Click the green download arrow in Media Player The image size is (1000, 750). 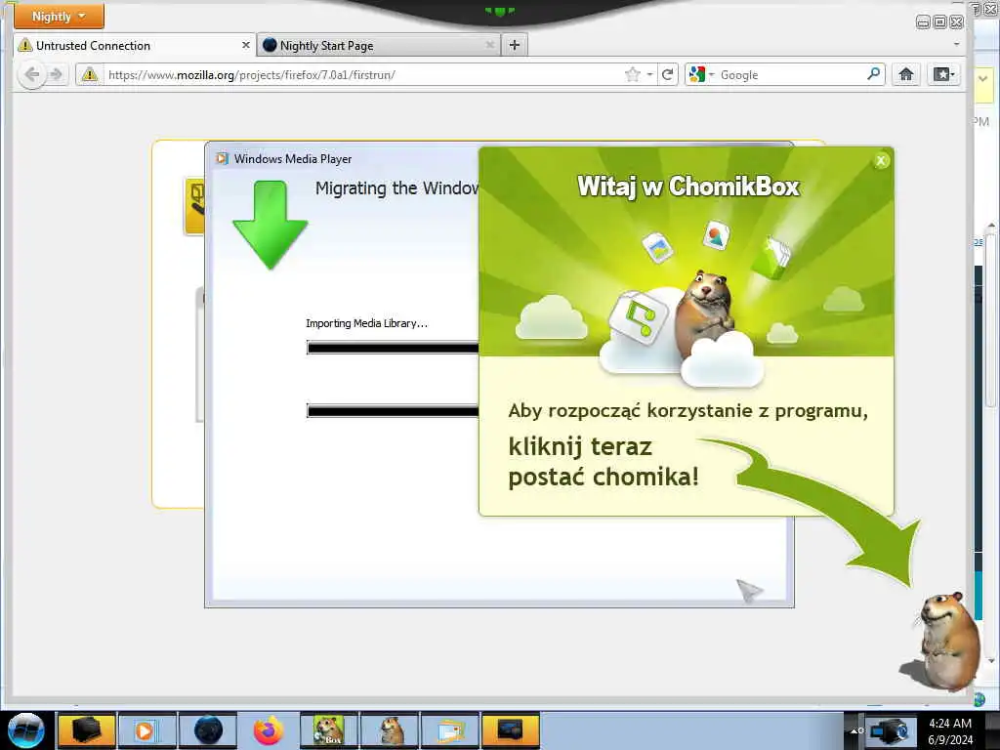tap(270, 225)
